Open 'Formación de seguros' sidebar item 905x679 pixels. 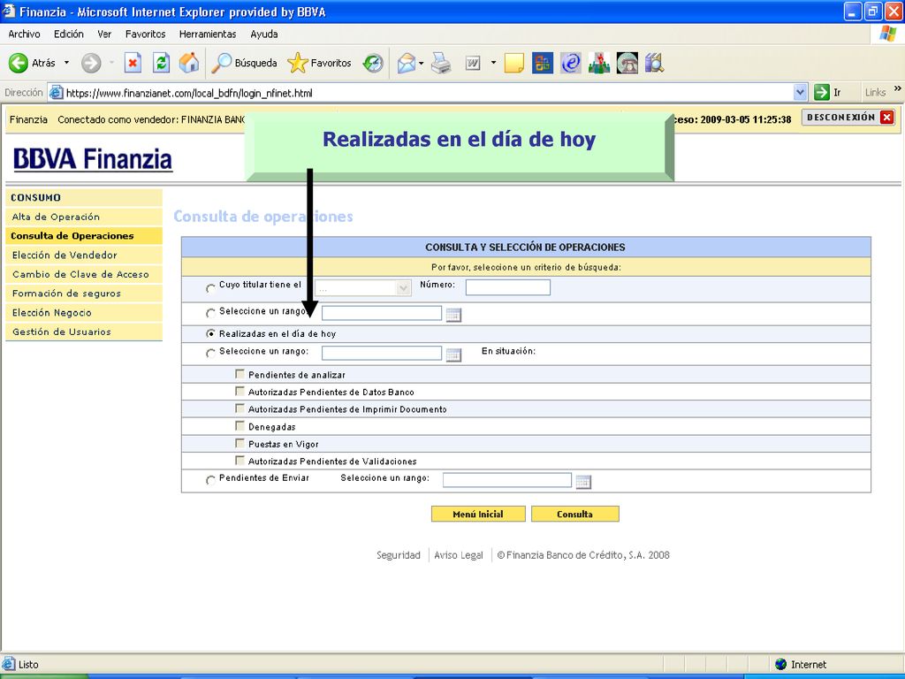tap(84, 294)
